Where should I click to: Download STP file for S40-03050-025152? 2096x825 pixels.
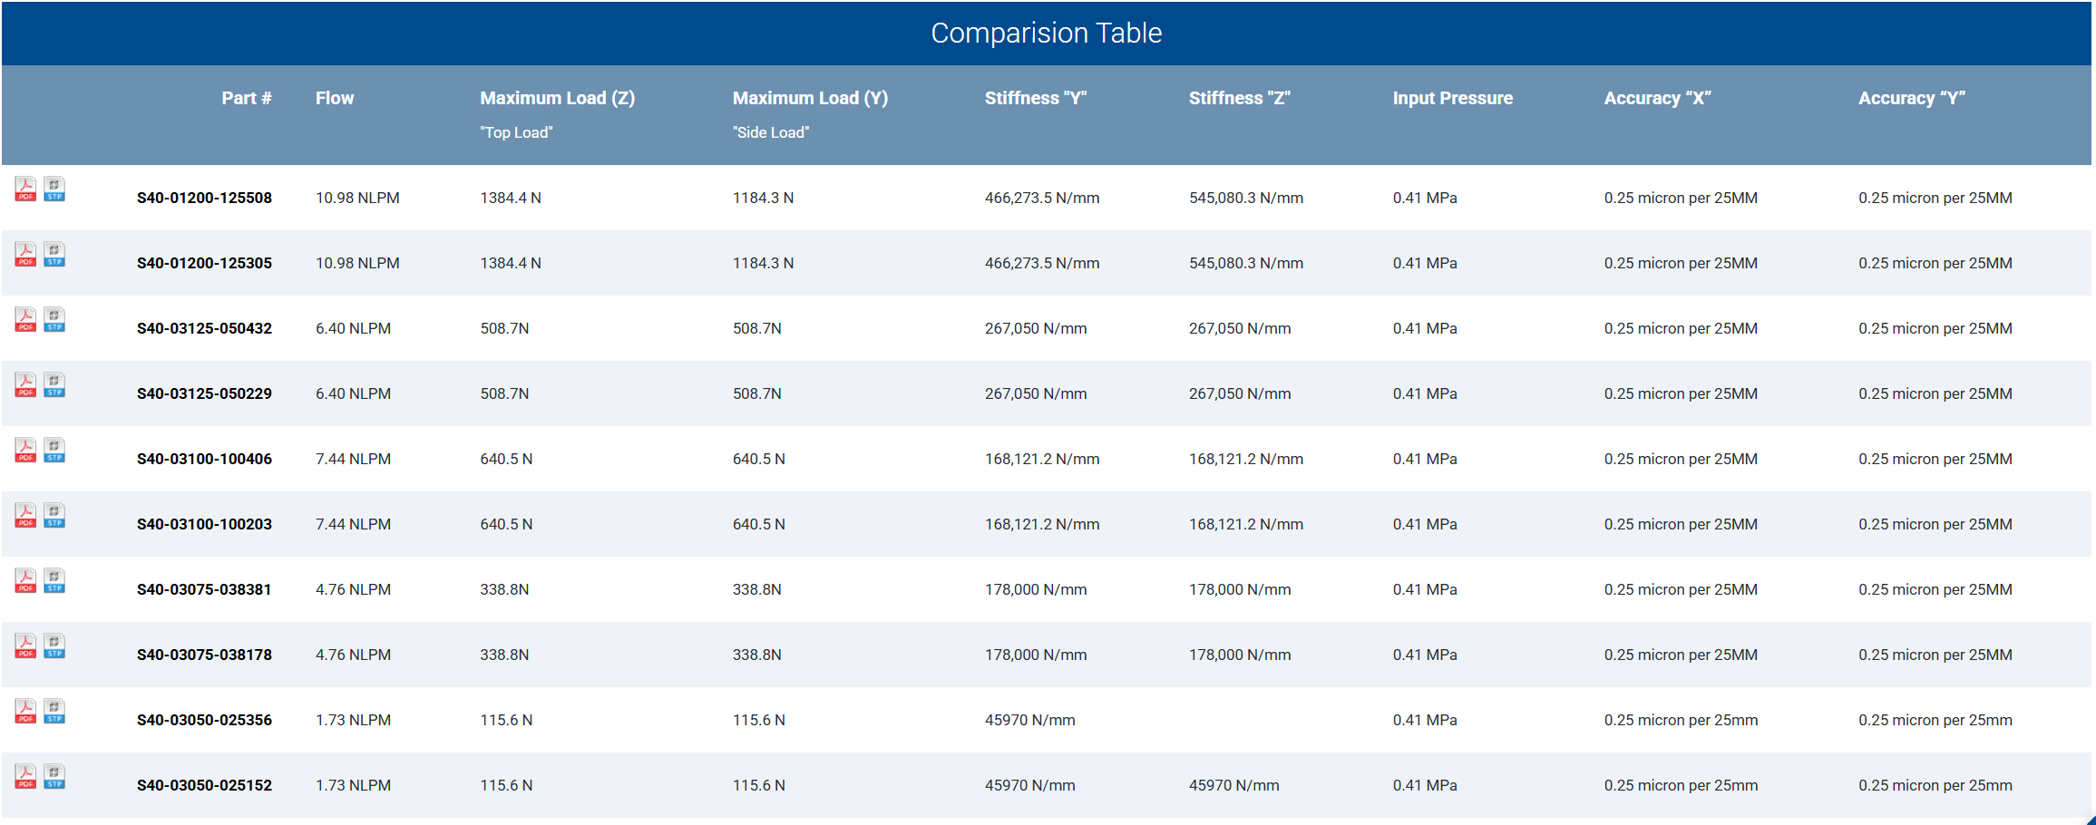pos(54,777)
